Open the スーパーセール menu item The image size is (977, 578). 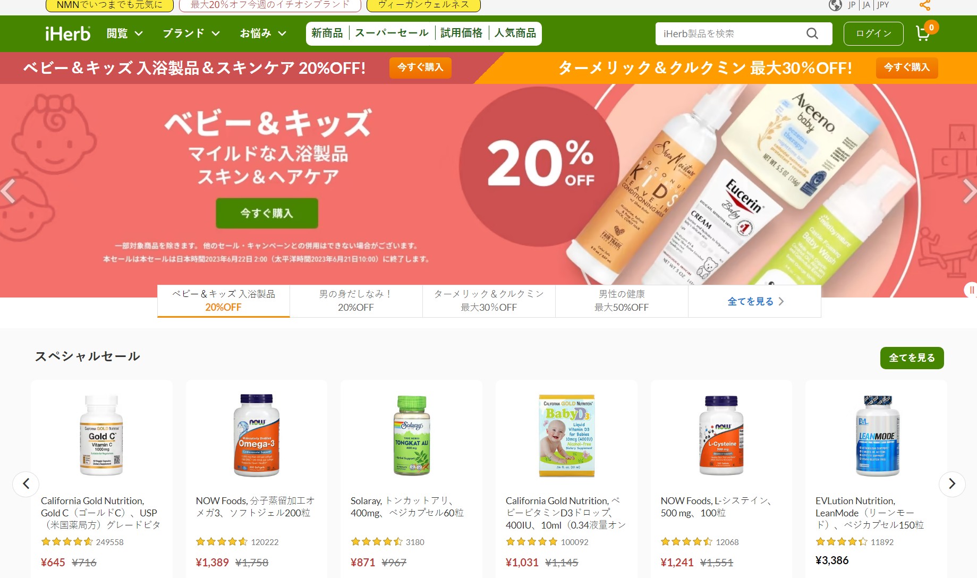[392, 33]
